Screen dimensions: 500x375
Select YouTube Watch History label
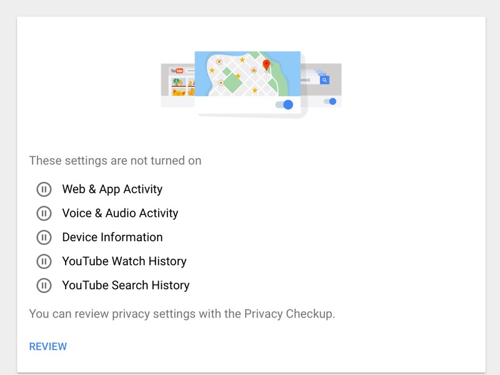(124, 261)
